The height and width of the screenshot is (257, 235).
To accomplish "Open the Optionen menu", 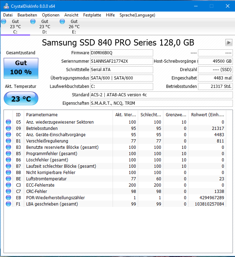I will click(x=51, y=15).
